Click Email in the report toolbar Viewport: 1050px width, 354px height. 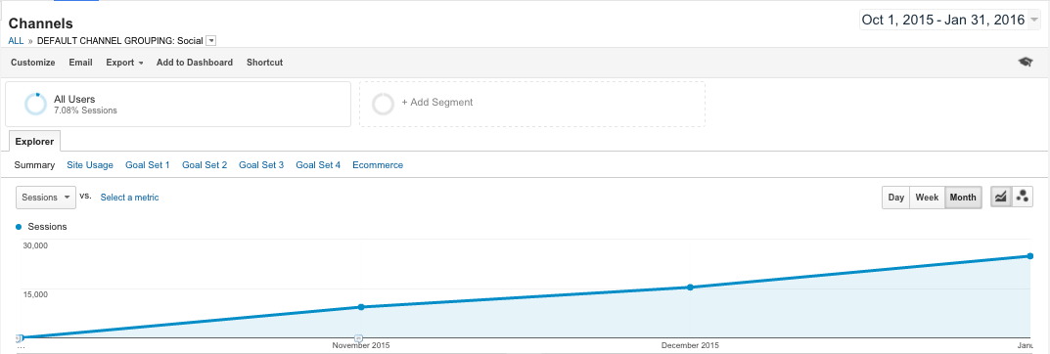click(x=80, y=63)
